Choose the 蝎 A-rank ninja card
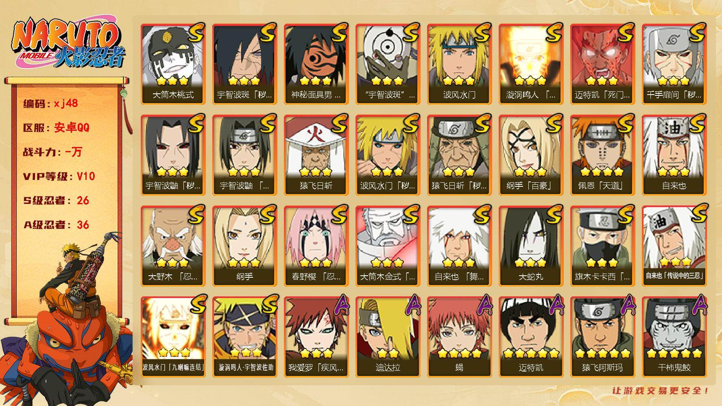 pos(459,337)
